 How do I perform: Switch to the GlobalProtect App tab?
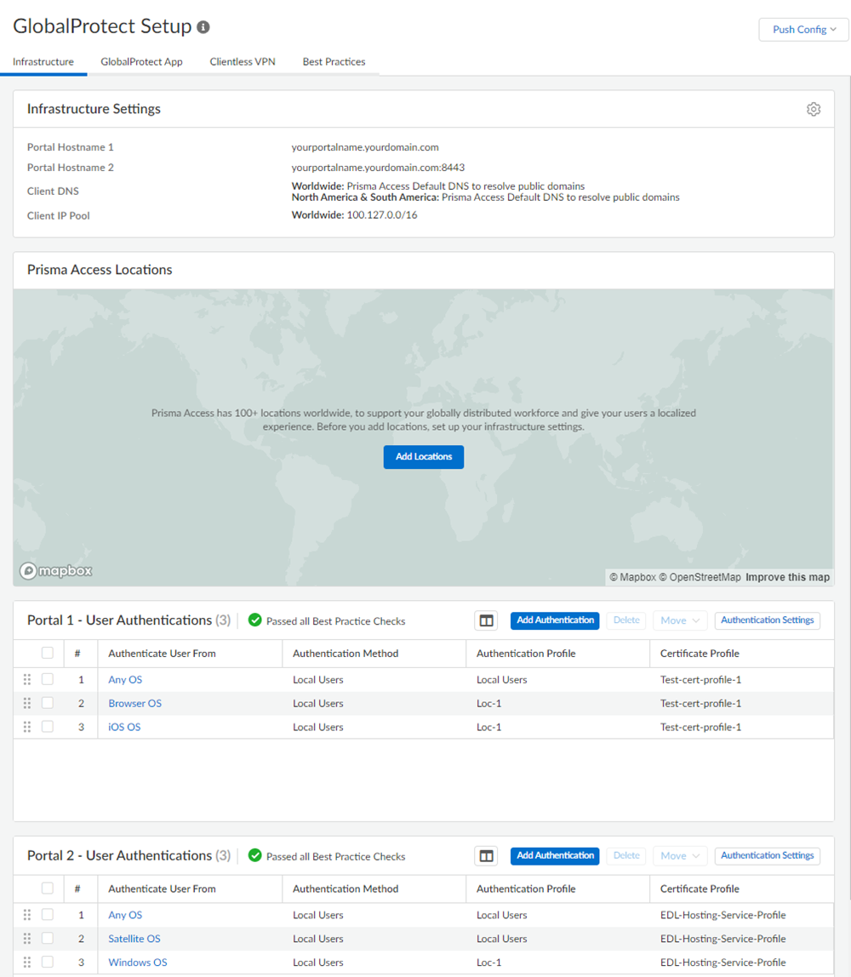(141, 62)
